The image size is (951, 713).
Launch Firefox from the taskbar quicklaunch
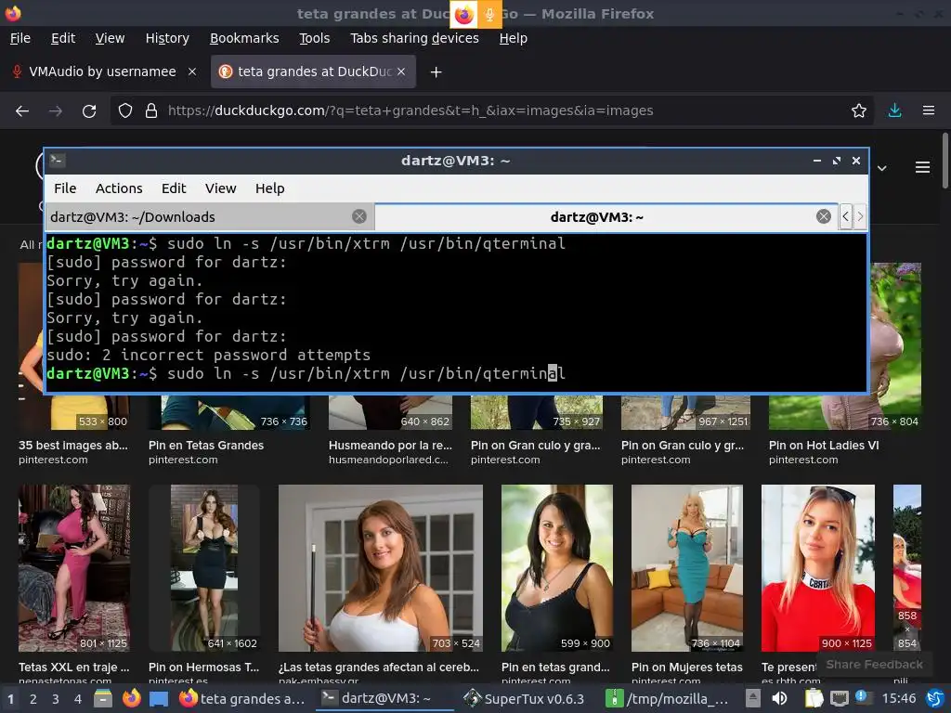pos(131,698)
